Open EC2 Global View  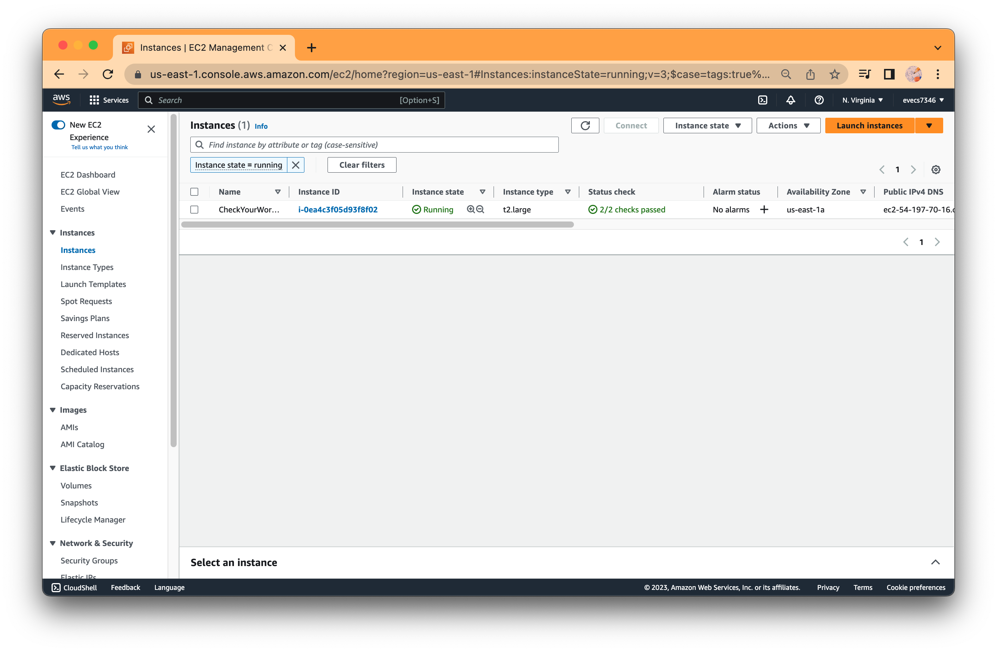pos(90,192)
